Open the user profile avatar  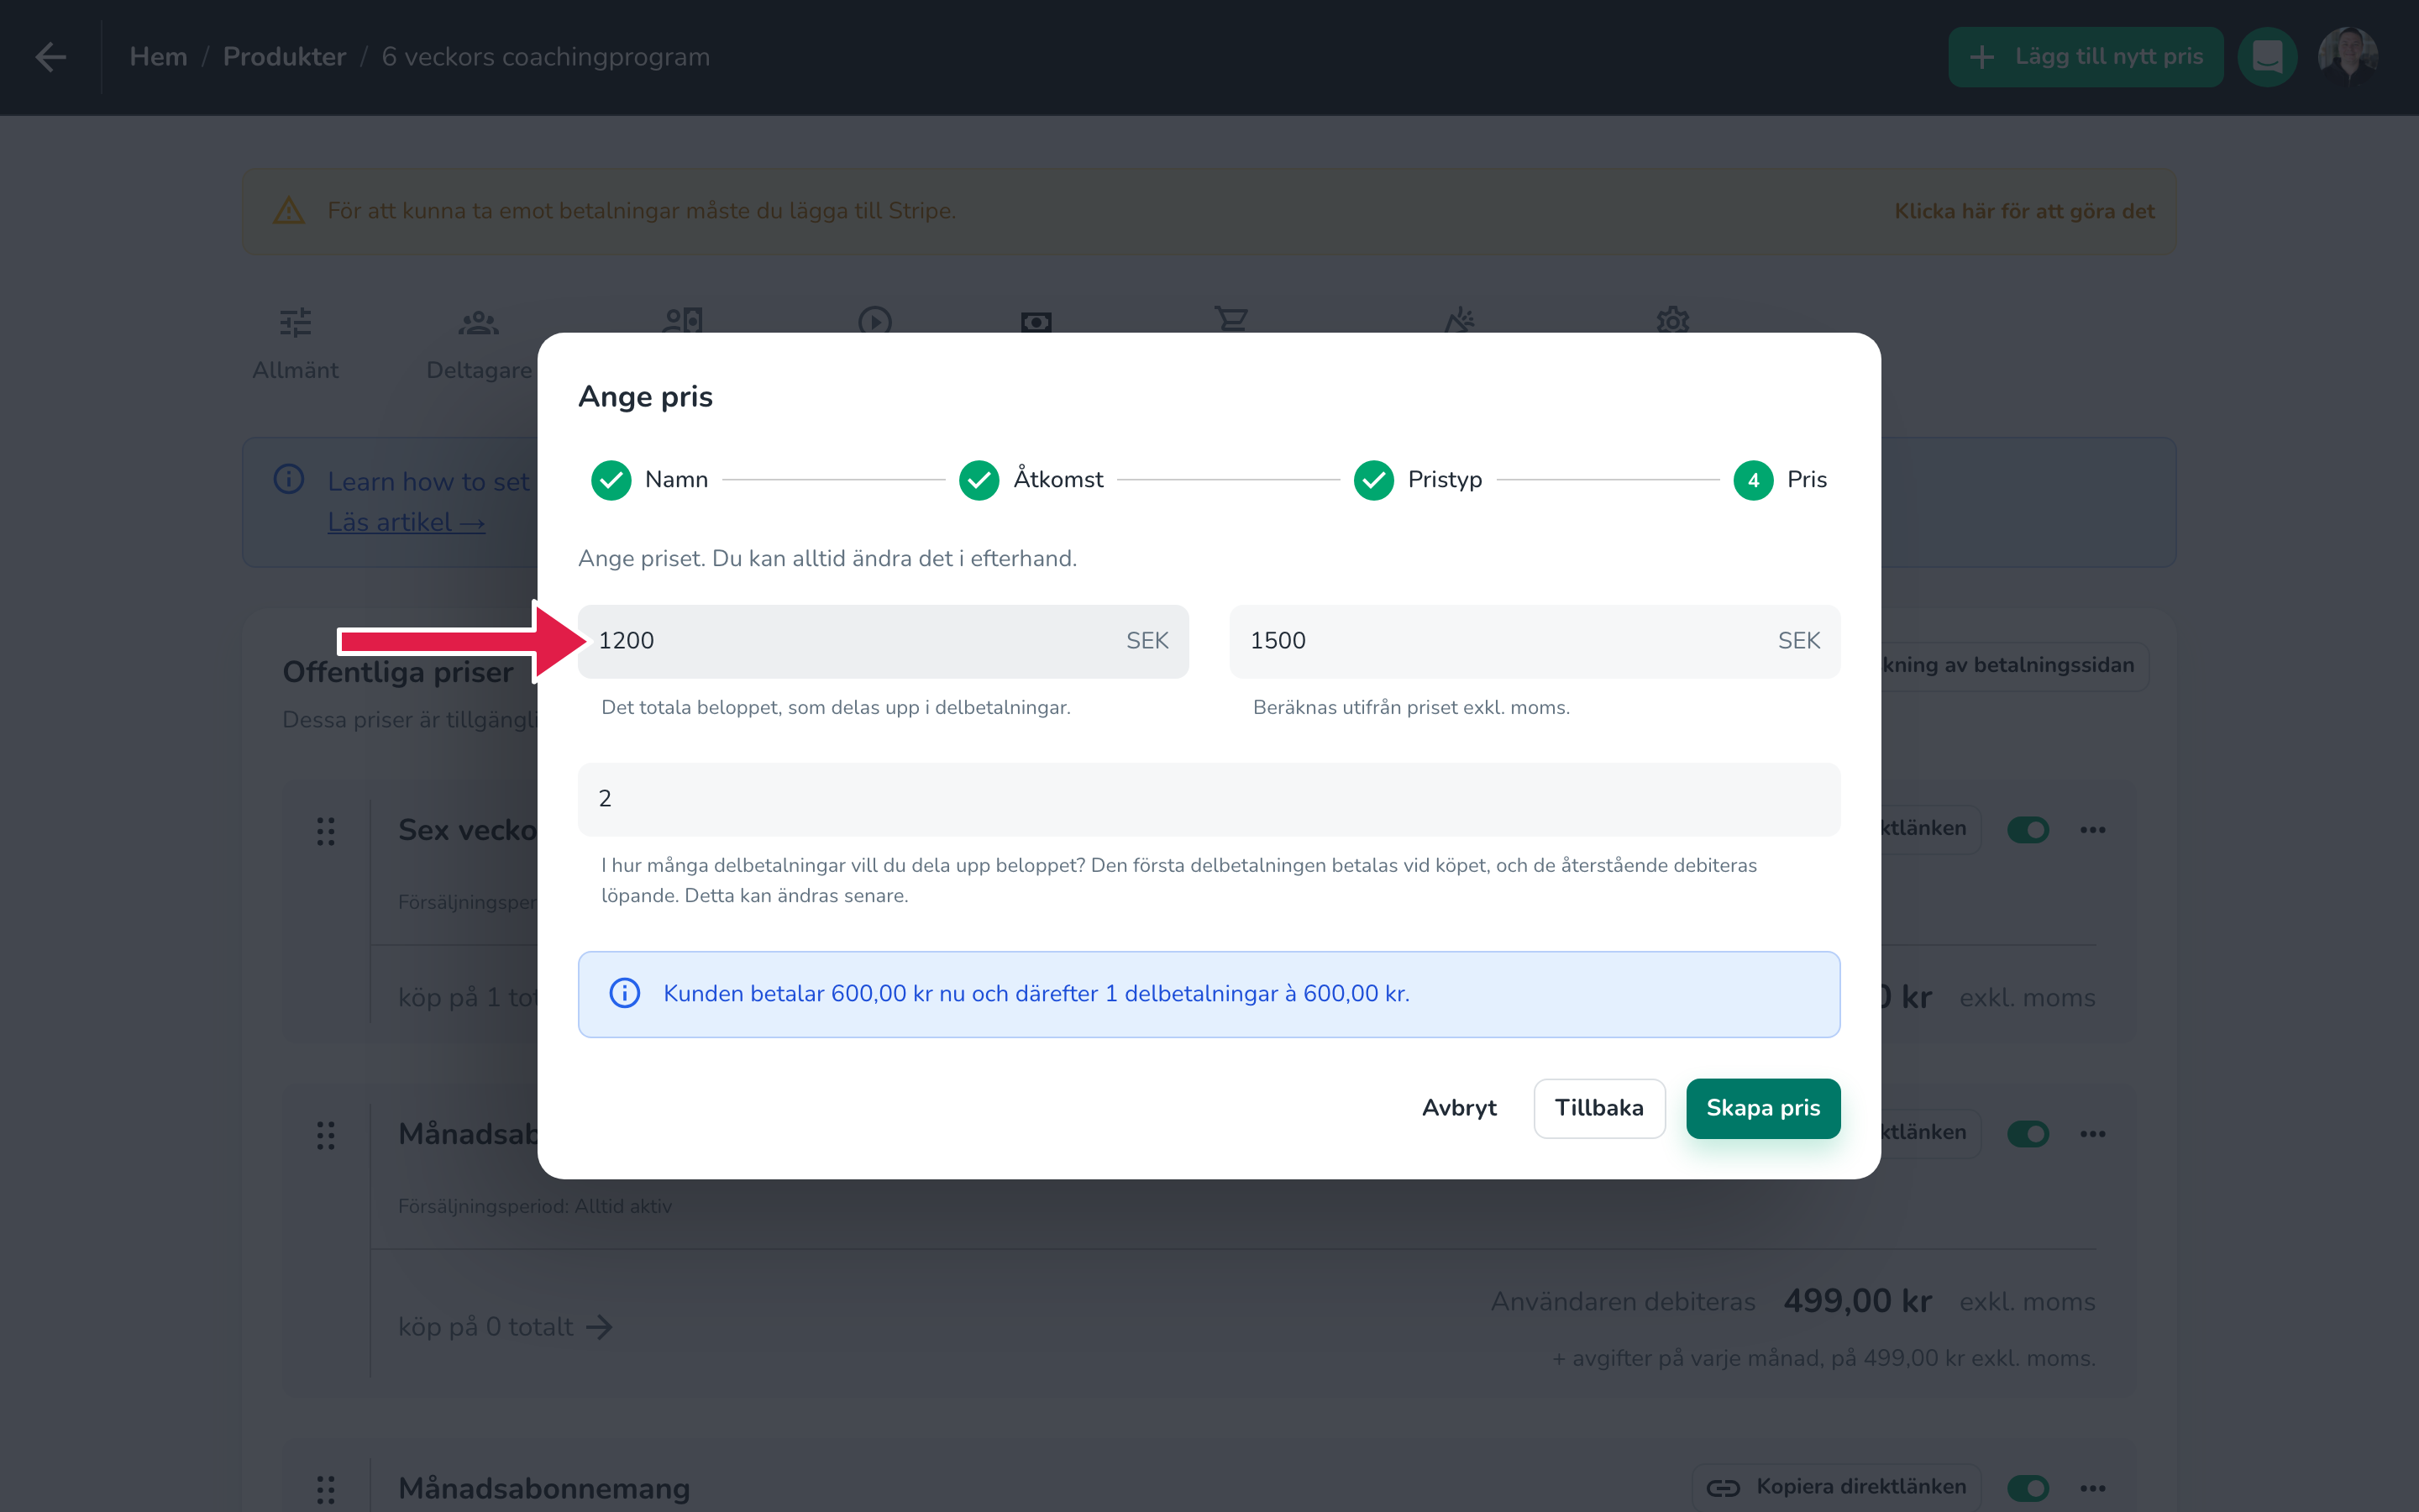click(x=2347, y=57)
